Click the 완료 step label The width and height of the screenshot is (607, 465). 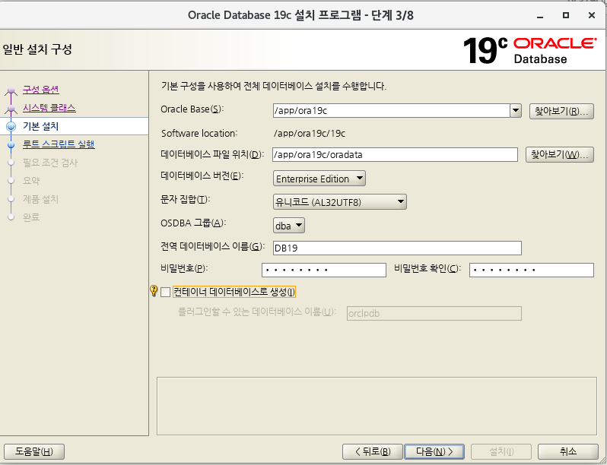[x=31, y=217]
